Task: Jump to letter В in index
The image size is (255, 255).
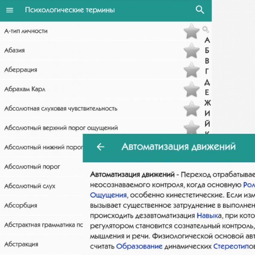Action: pyautogui.click(x=207, y=61)
